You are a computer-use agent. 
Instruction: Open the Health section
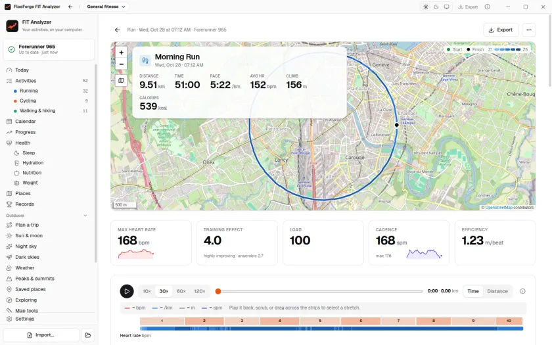click(49, 143)
